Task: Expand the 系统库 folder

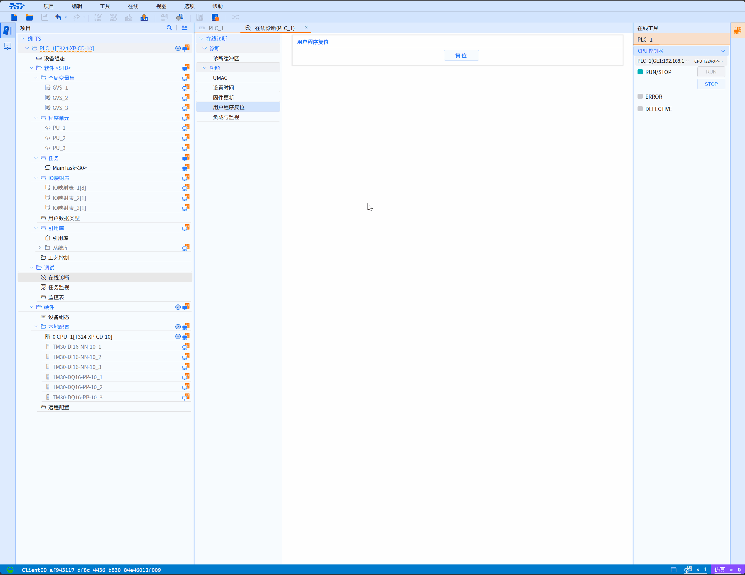Action: coord(40,248)
